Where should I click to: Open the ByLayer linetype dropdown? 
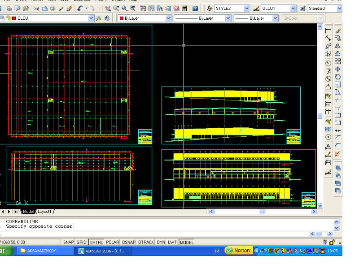(x=228, y=18)
